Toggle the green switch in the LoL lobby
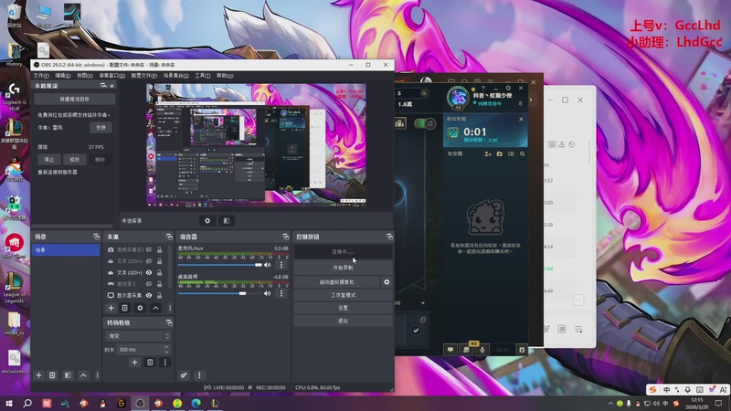The width and height of the screenshot is (731, 411). 424,123
